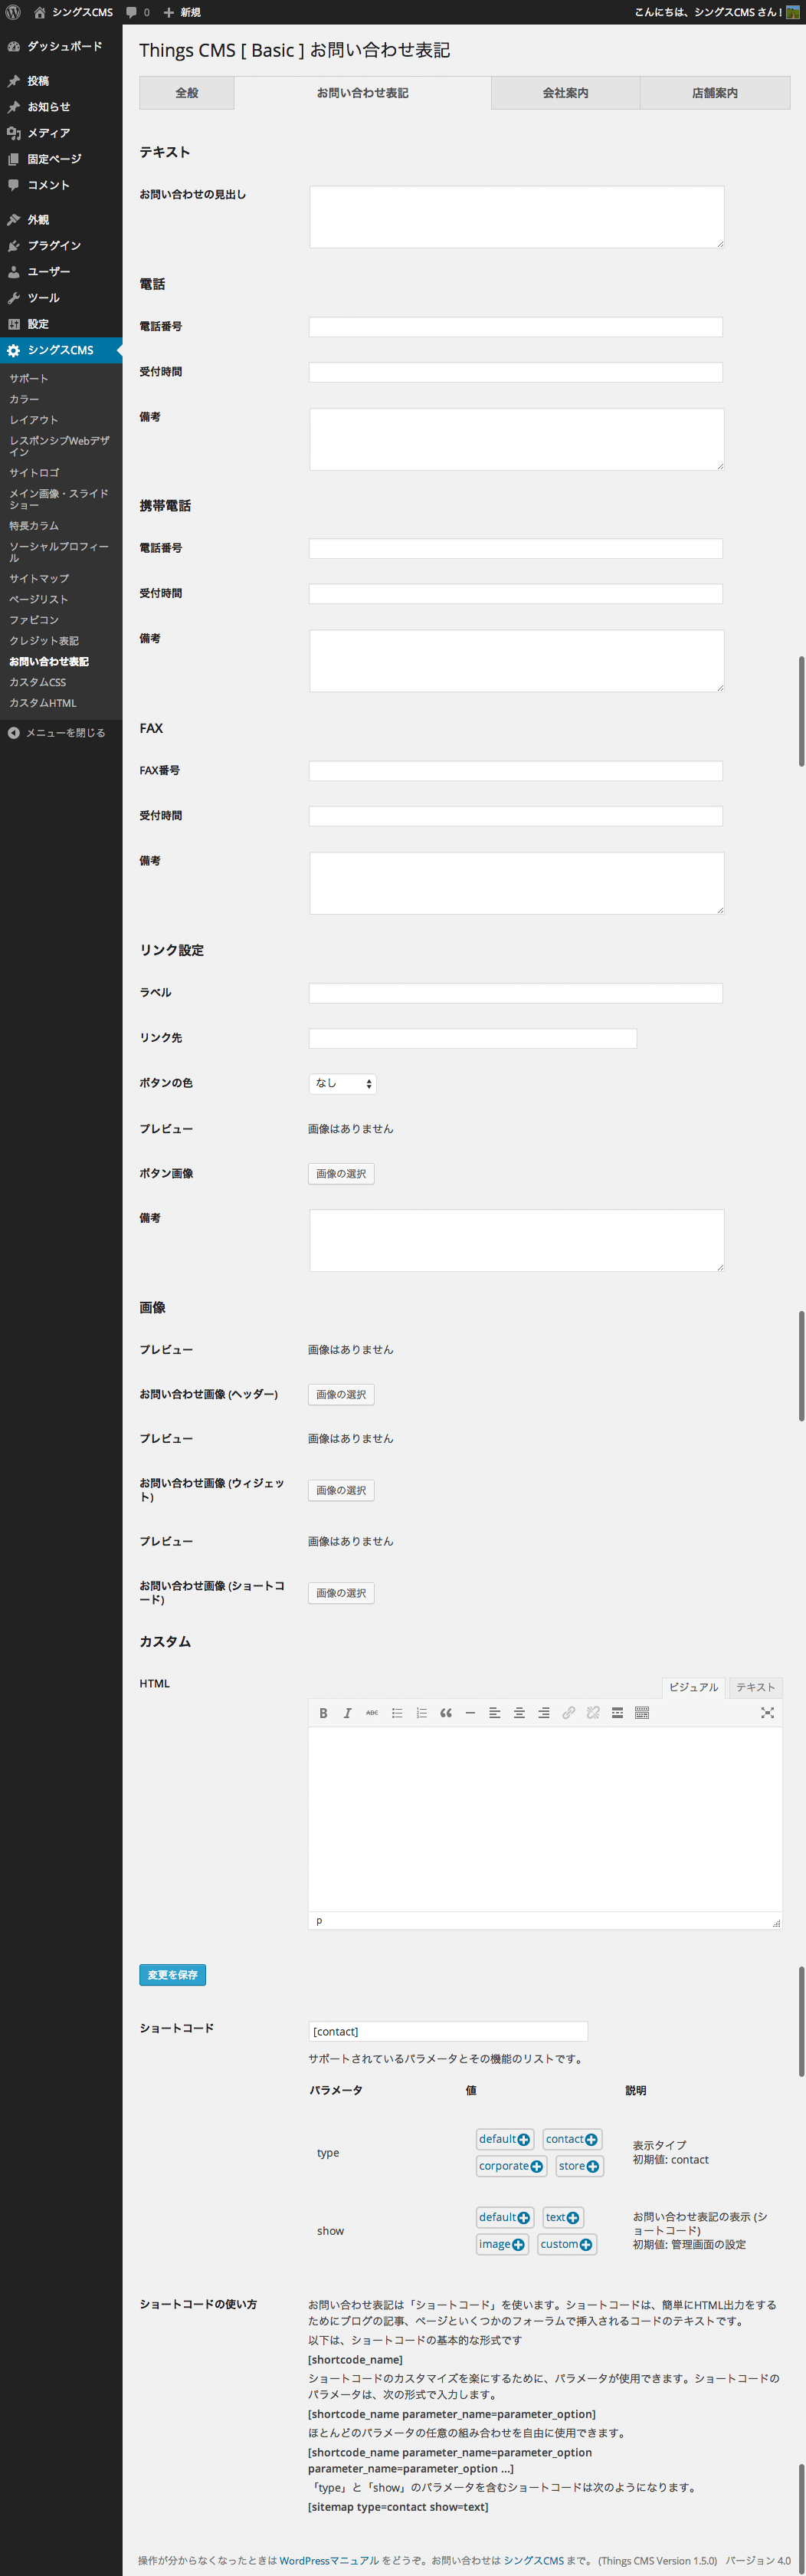The width and height of the screenshot is (806, 2576).
Task: Switch to the 全般 tab
Action: coord(187,93)
